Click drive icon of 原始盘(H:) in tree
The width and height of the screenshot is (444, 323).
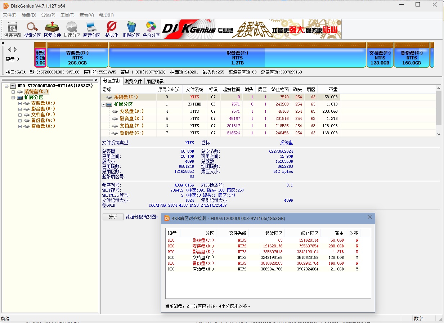pos(27,126)
